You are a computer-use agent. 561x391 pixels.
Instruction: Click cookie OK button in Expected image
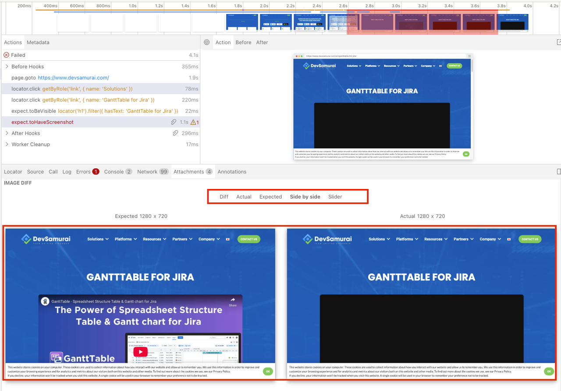pos(268,371)
